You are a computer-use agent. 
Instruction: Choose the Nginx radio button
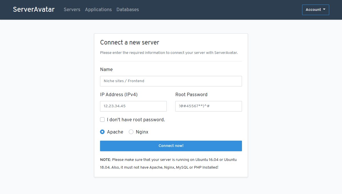(x=131, y=132)
